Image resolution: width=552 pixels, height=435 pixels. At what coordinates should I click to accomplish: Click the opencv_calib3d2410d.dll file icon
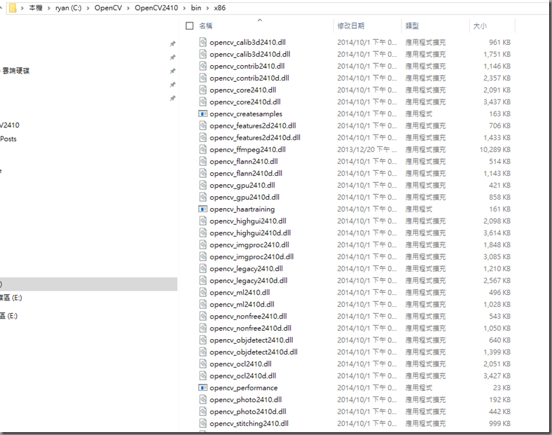(202, 54)
